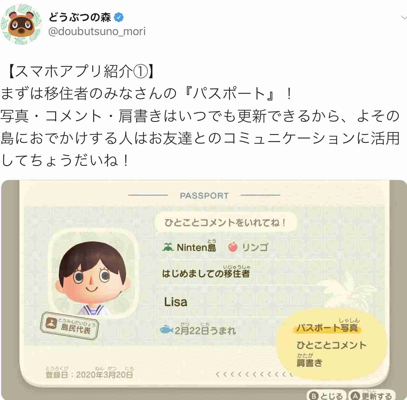This screenshot has height=400, width=407.
Task: Click the Lisa name field
Action: pos(176,302)
